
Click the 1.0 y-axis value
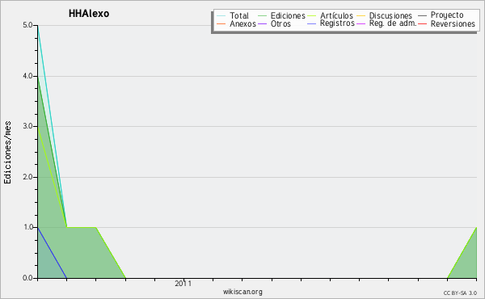[27, 227]
